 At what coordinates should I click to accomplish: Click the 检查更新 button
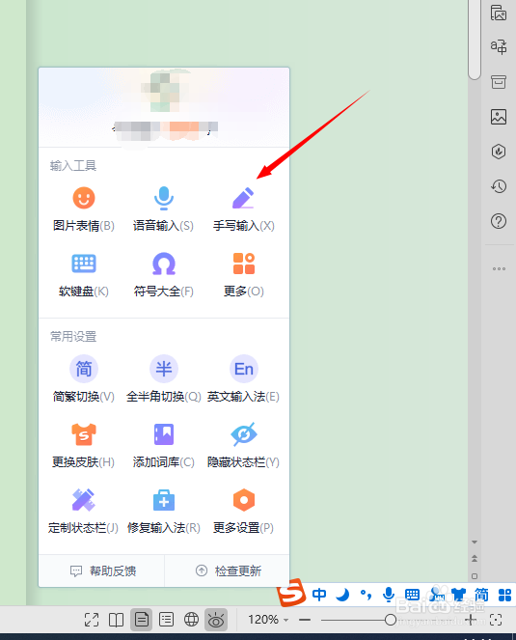coord(228,571)
